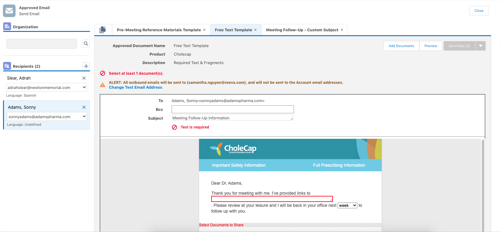Click the Add Documents button
This screenshot has width=501, height=232.
click(x=401, y=46)
